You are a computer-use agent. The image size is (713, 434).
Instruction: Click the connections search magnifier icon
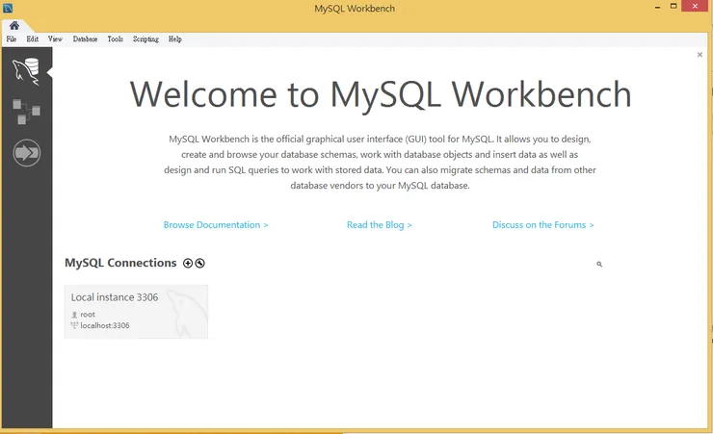point(599,264)
